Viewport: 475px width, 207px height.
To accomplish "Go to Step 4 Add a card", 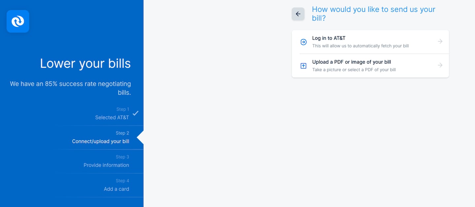I will point(116,189).
